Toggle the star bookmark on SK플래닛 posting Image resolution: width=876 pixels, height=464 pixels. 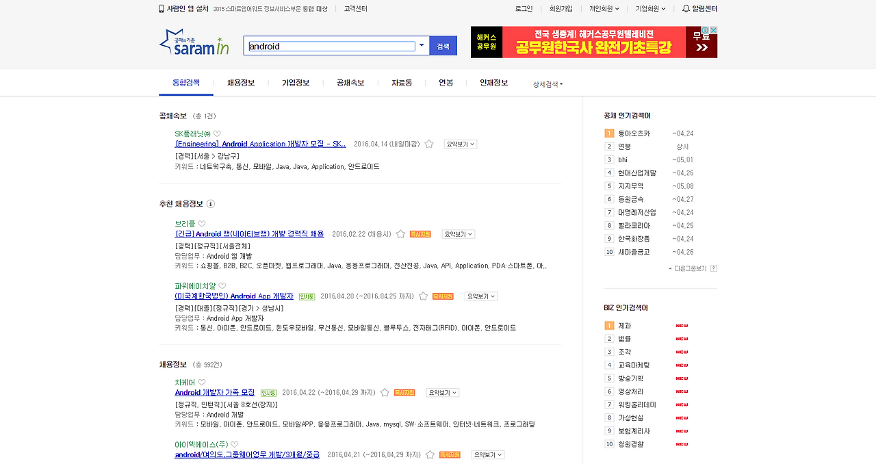429,144
